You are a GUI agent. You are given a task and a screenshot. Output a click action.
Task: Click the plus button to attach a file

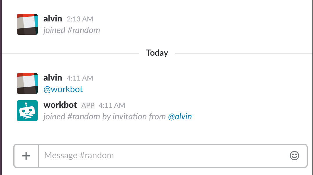click(x=26, y=156)
